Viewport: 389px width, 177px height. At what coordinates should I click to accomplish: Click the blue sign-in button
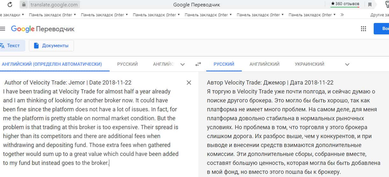(382, 29)
